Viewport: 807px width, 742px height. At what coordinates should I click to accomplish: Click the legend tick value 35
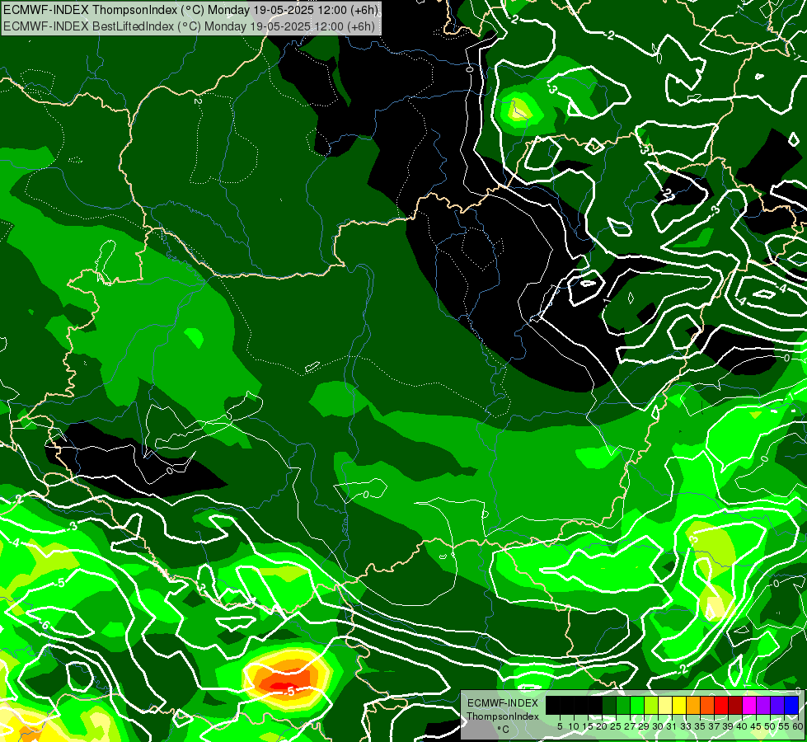pyautogui.click(x=700, y=726)
